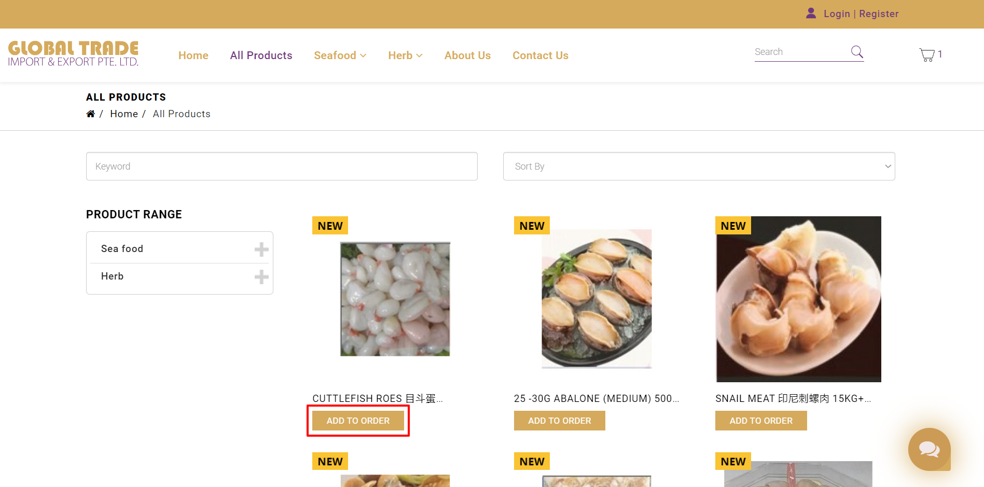
Task: Click the user account icon
Action: 811,13
